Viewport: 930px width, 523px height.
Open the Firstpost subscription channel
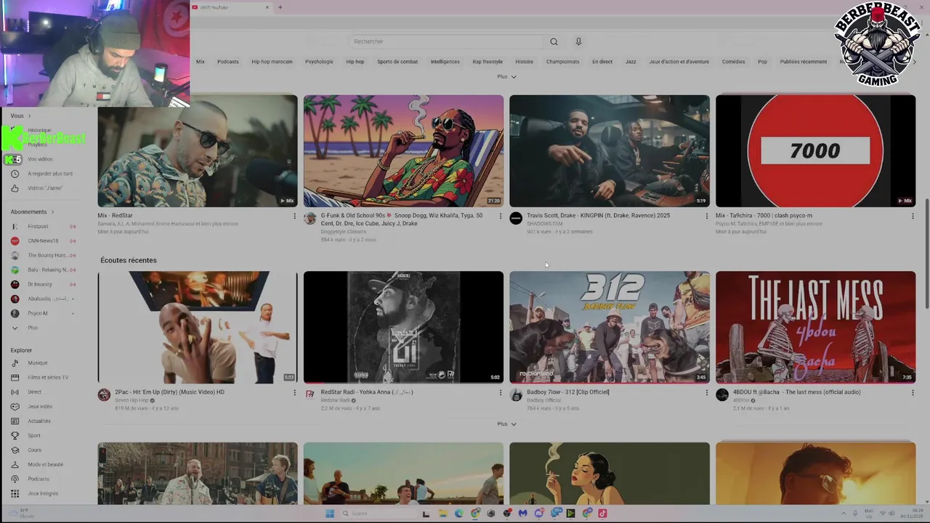tap(38, 226)
